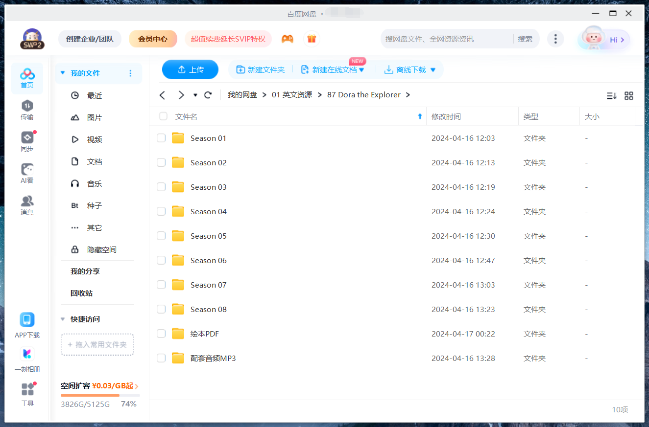This screenshot has height=427, width=649.
Task: Select the 同步 (sync) icon in sidebar
Action: [27, 140]
